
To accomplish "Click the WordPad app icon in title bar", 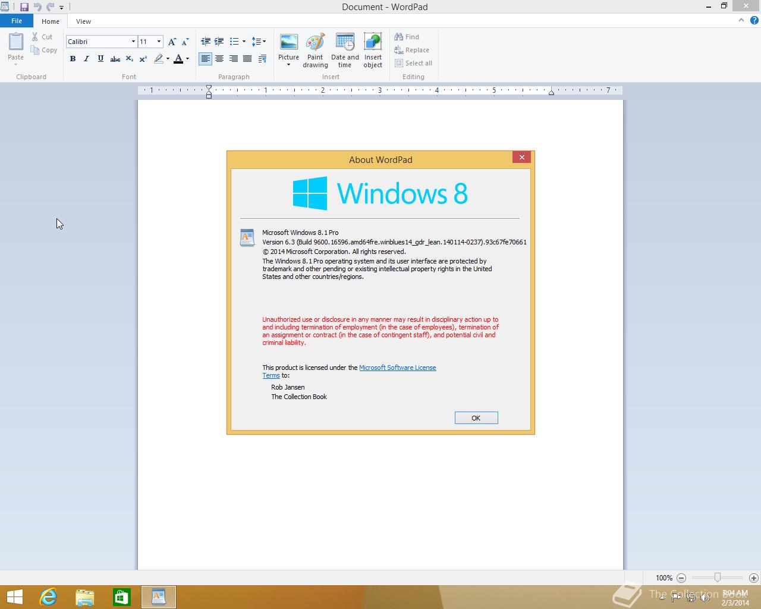I will 5,7.
